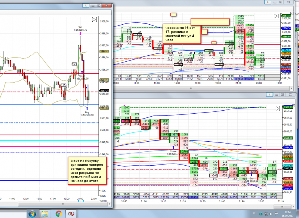Select the large empty yellow note in hourly chart
The width and height of the screenshot is (299, 218).
pyautogui.click(x=210, y=22)
